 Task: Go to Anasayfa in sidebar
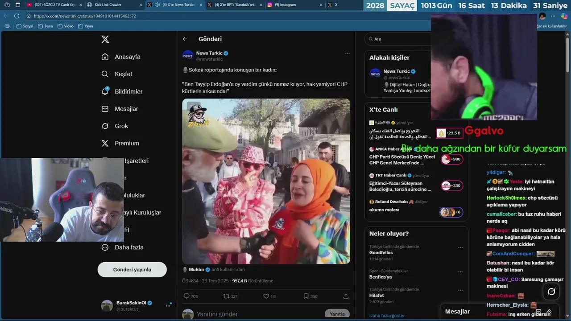pos(121,57)
